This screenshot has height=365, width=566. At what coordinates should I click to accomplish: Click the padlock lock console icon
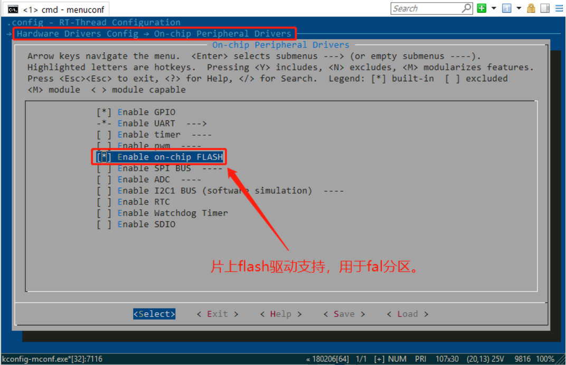pos(531,8)
